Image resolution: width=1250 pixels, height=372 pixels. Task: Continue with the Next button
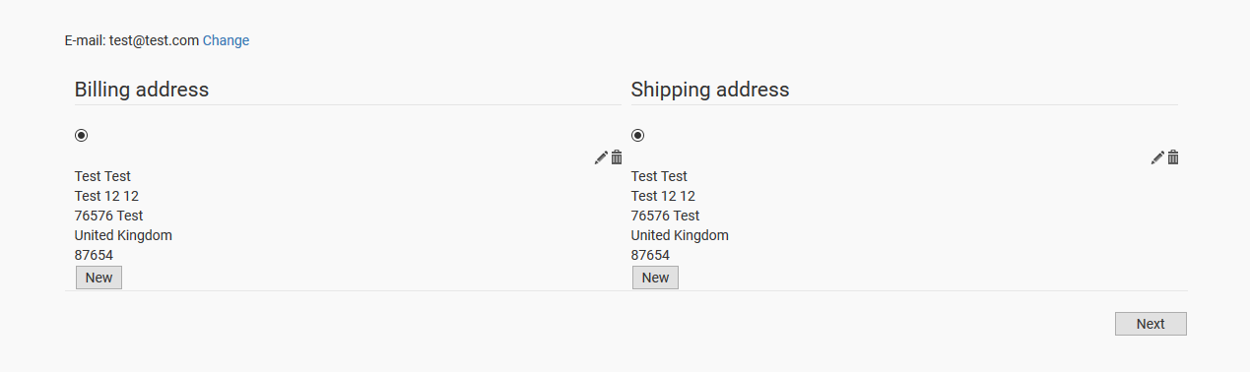tap(1151, 324)
